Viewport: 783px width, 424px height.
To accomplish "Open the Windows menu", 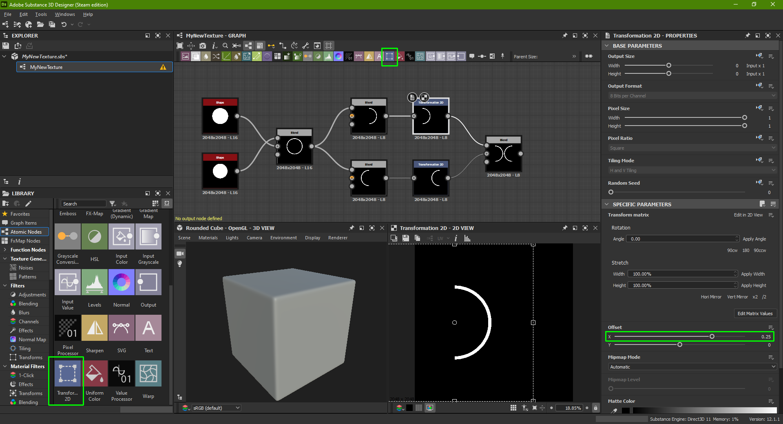I will 65,14.
